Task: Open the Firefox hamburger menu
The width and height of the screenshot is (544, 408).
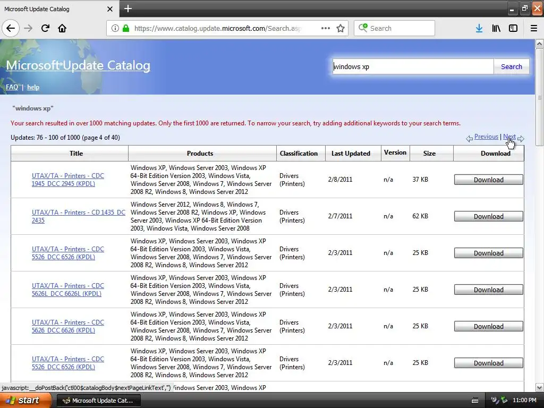Action: click(x=533, y=28)
